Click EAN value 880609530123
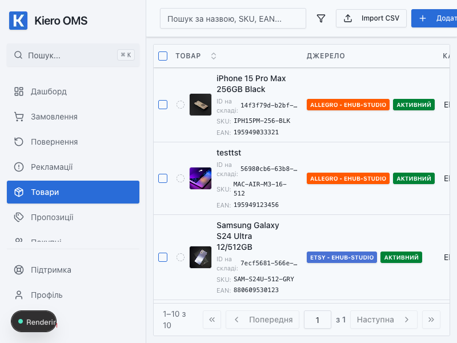457x343 pixels. [256, 290]
